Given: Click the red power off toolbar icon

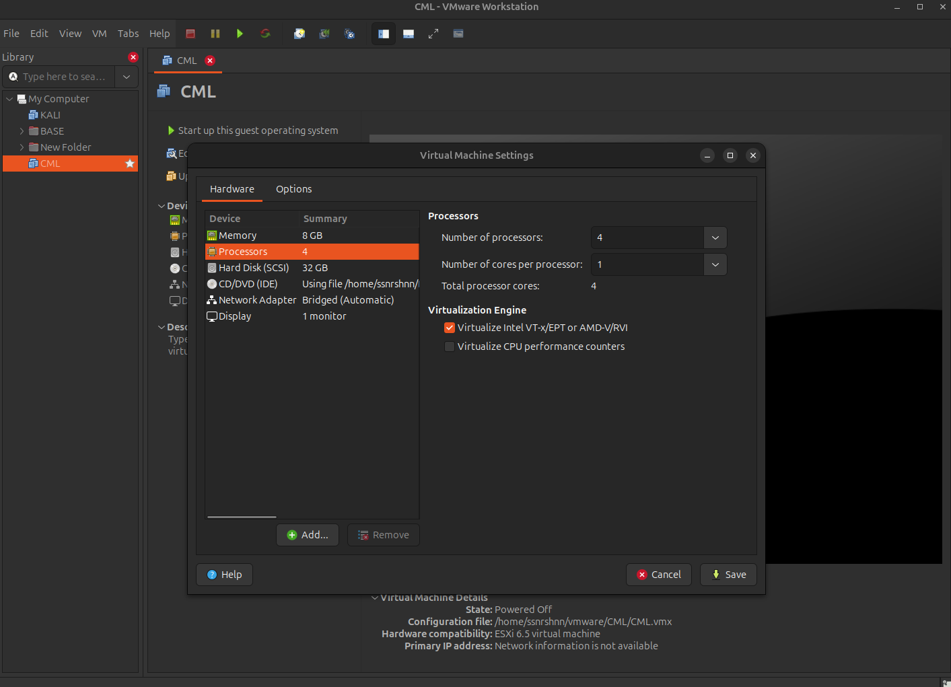Looking at the screenshot, I should [x=190, y=34].
